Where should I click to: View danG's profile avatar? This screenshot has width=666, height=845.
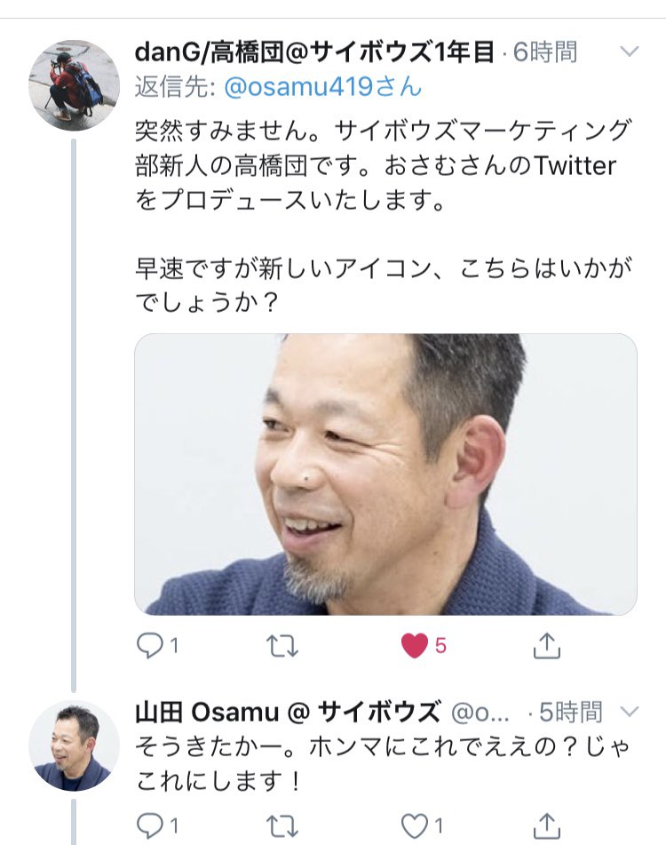coord(74,85)
